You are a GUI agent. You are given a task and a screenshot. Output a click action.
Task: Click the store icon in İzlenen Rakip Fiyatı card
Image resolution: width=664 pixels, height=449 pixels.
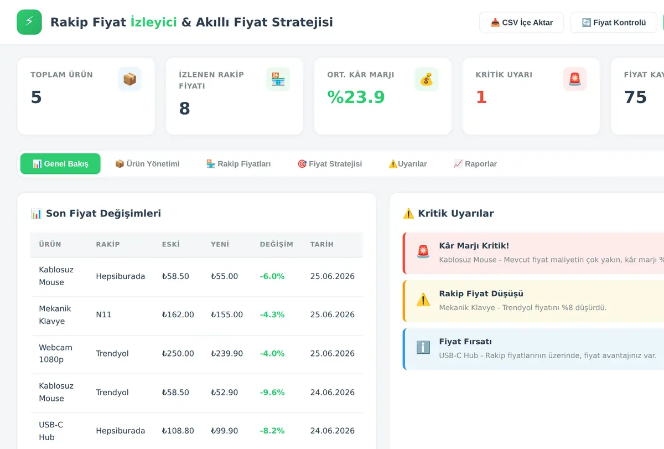pyautogui.click(x=278, y=79)
